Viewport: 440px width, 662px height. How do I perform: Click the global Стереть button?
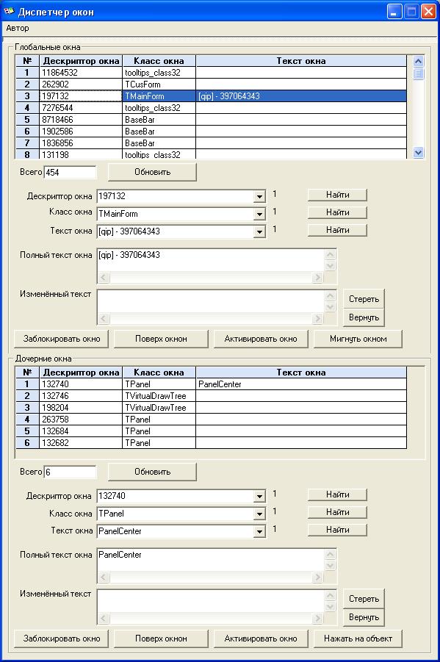coord(364,299)
